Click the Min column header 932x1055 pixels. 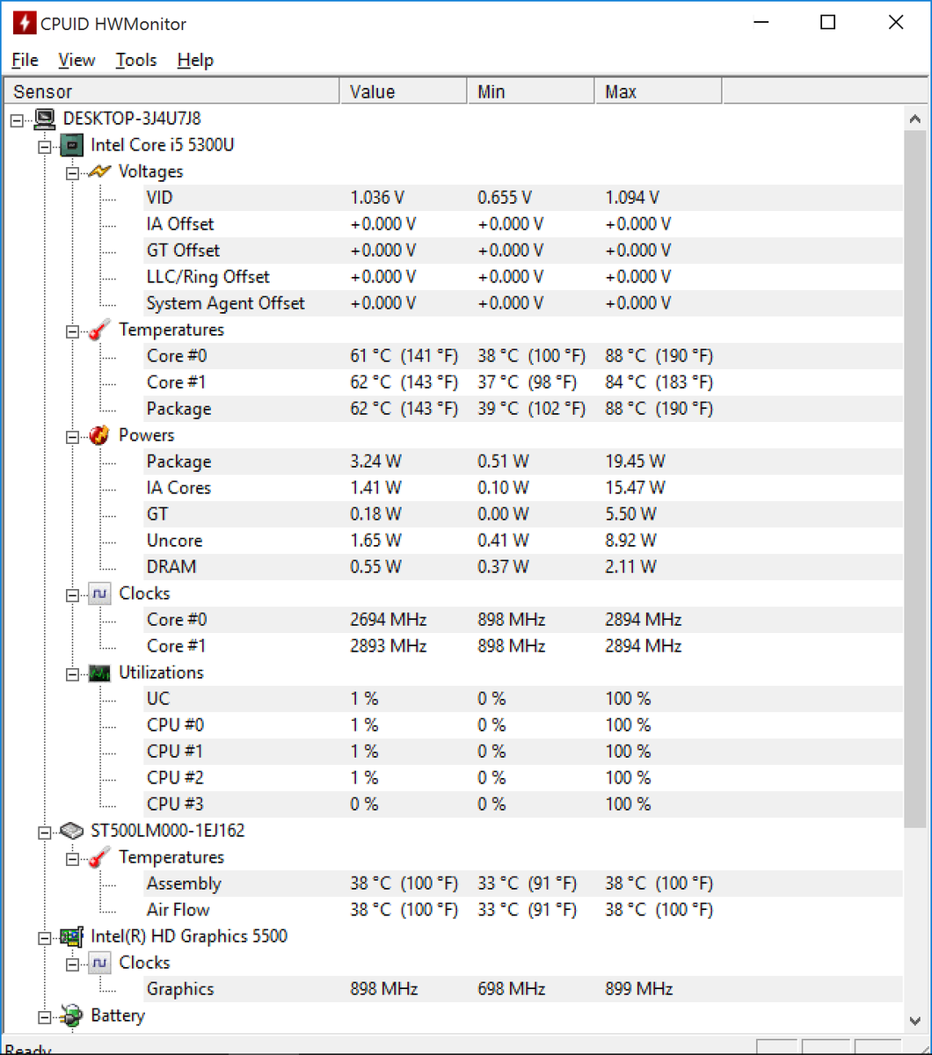pos(531,91)
